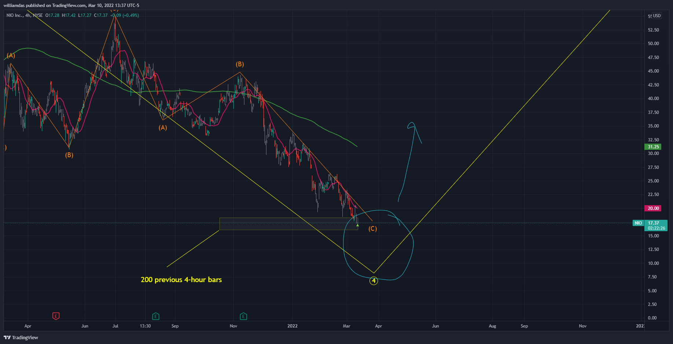Click the small green arrow below the last candle
Screen dimensions: 673x344
click(357, 225)
